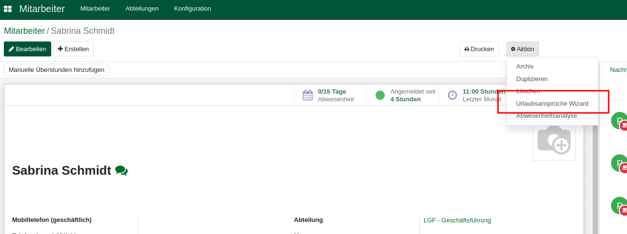The width and height of the screenshot is (627, 234).
Task: Click the calendar icon for Abwesenheit
Action: pyautogui.click(x=308, y=95)
